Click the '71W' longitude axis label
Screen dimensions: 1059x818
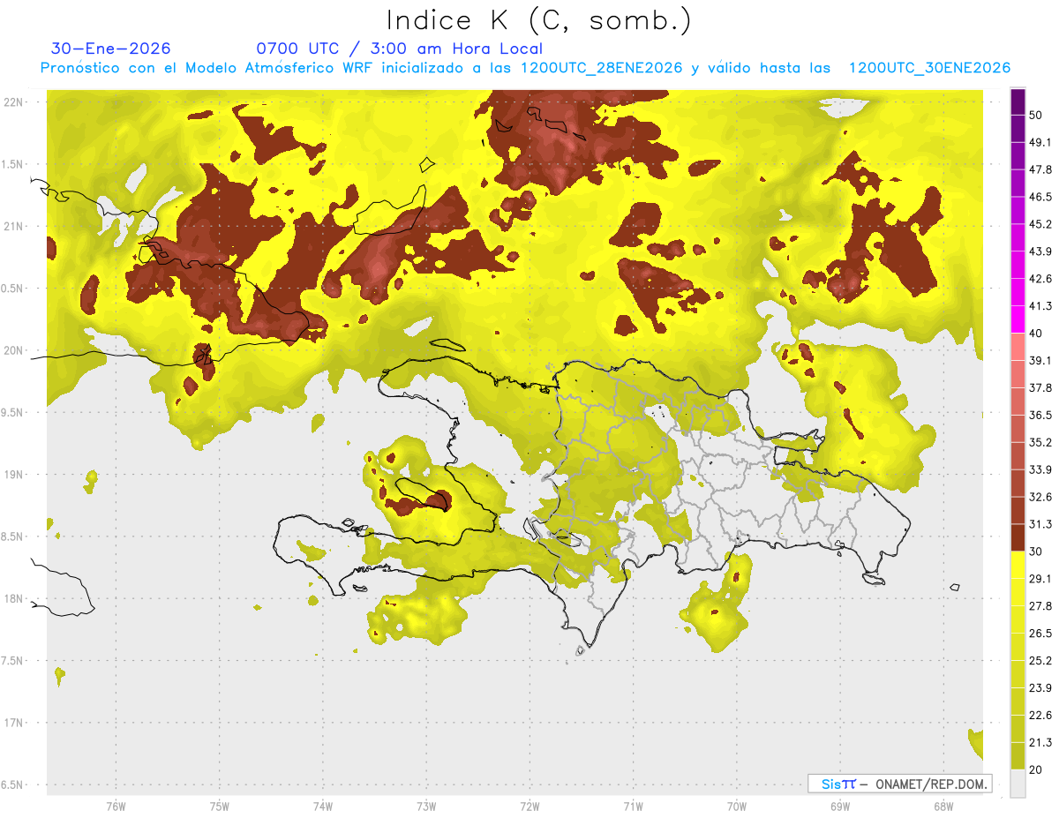[x=633, y=806]
